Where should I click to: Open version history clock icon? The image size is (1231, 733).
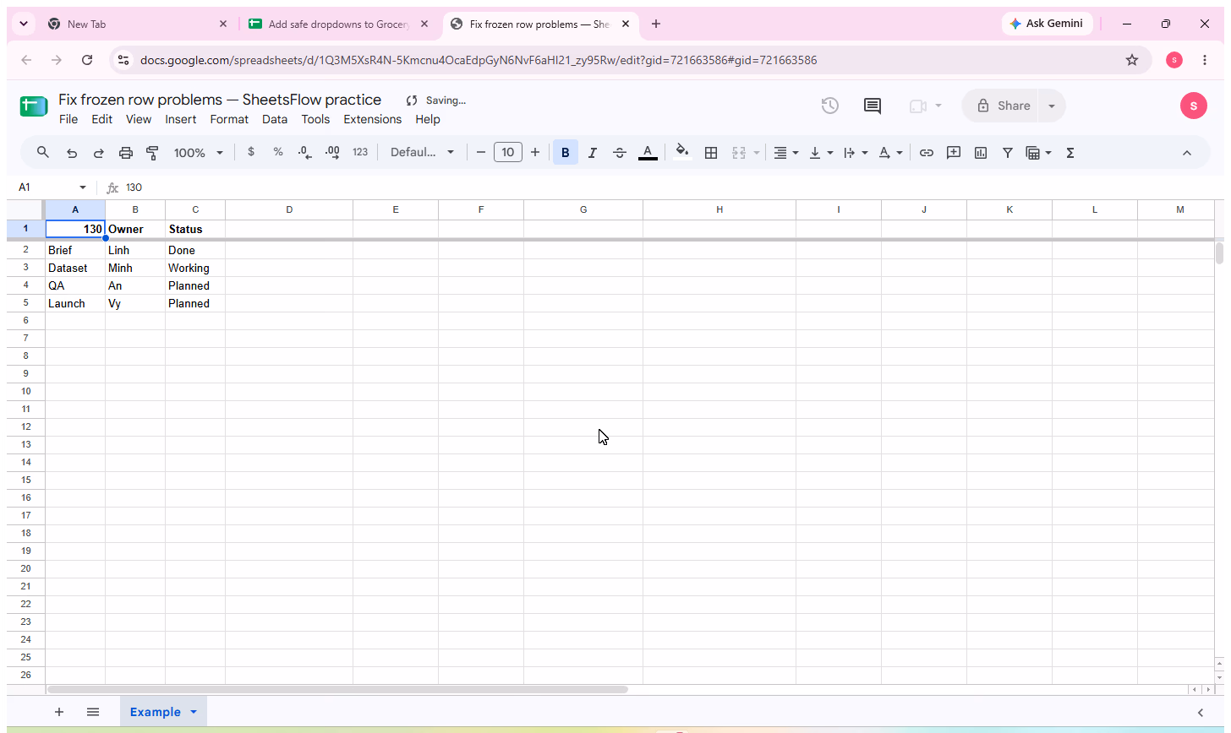(830, 106)
